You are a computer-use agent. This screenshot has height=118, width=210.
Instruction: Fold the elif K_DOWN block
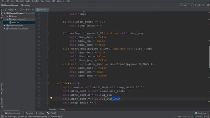[x=48, y=49]
